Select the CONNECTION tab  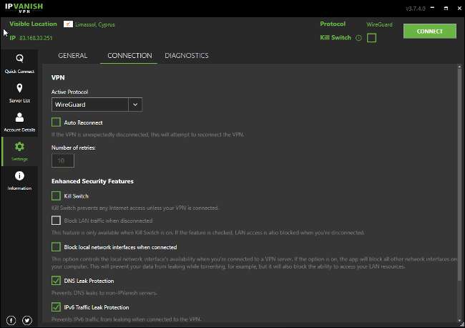point(129,56)
